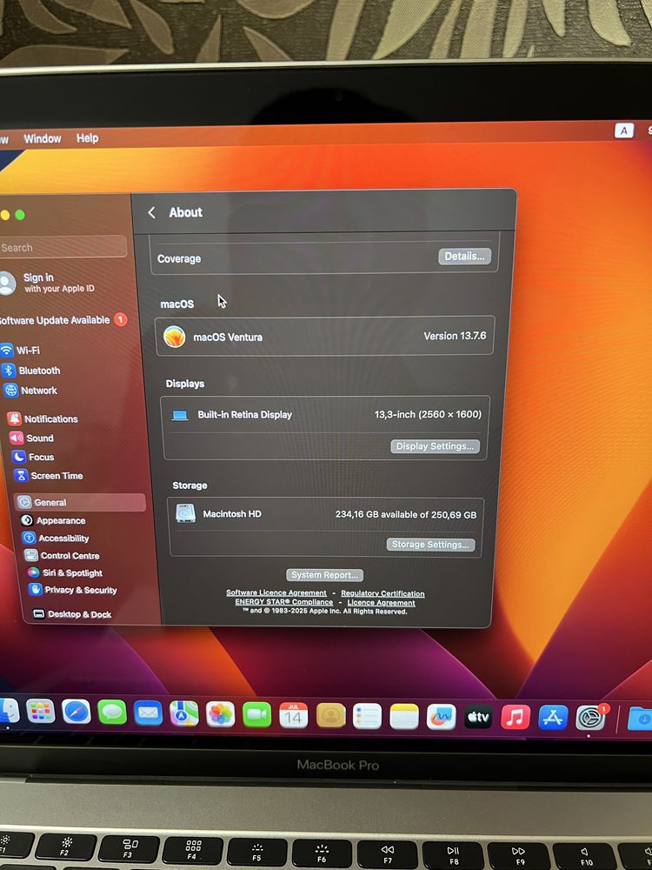The height and width of the screenshot is (870, 652).
Task: Open the Window menu
Action: coord(42,138)
